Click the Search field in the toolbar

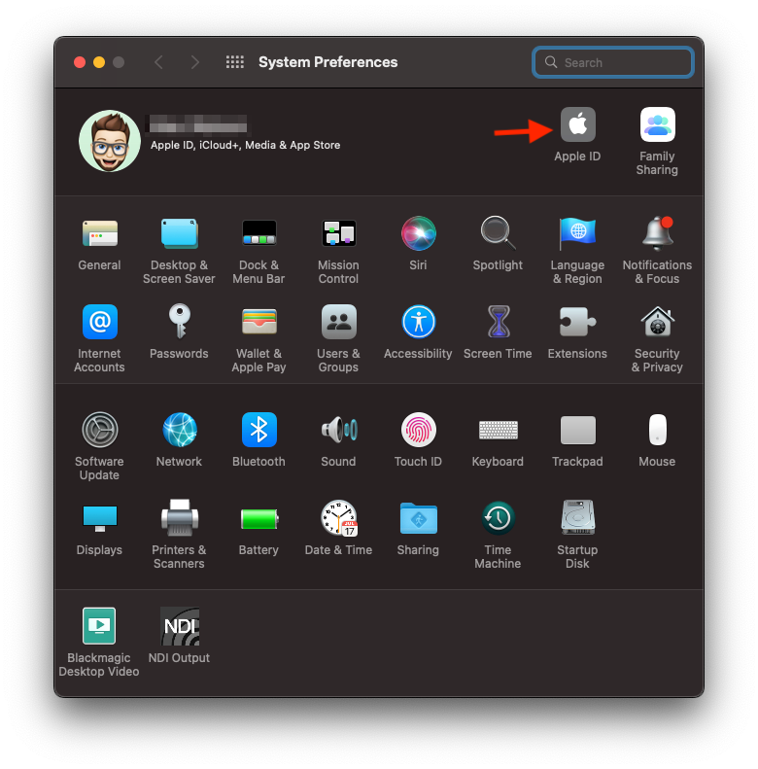[x=613, y=62]
